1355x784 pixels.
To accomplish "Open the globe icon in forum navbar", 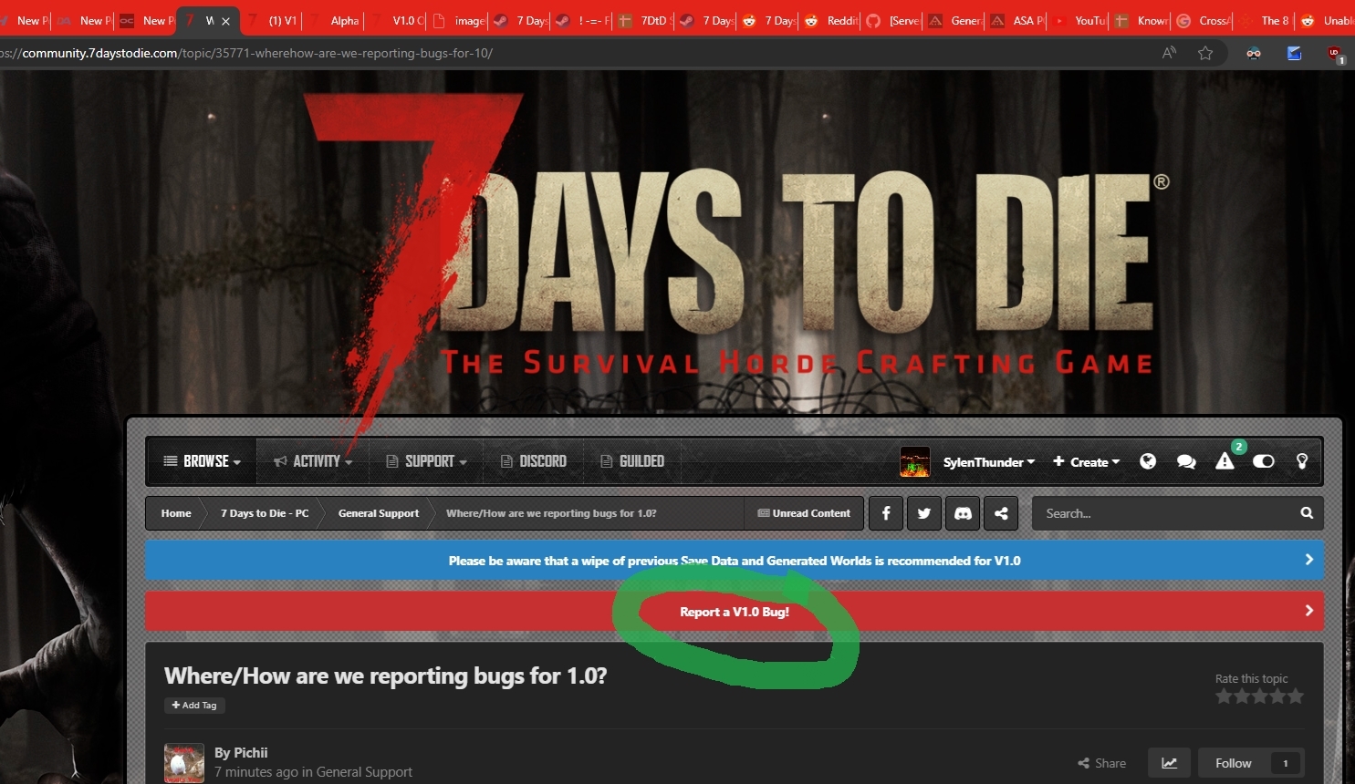I will [x=1148, y=461].
